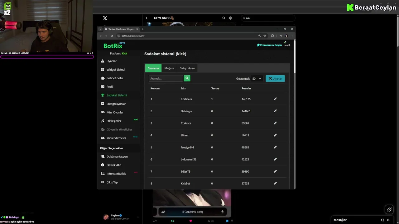Click the search icon beside CEYLANSS header

[224, 18]
